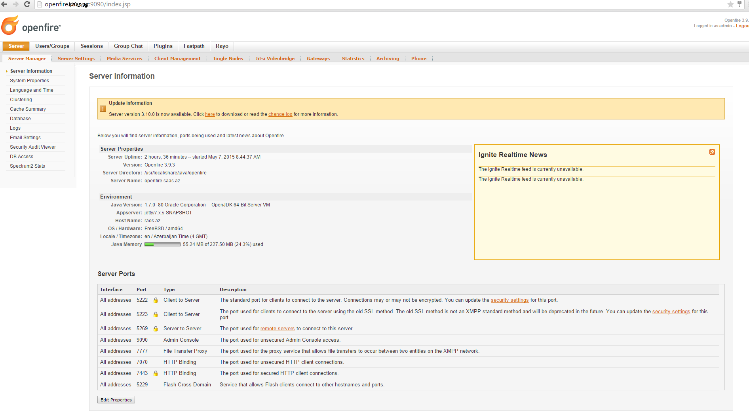Click the Java Memory usage bar
Image resolution: width=749 pixels, height=420 pixels.
point(162,244)
